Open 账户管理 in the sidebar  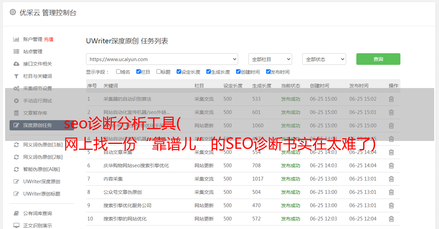click(x=33, y=39)
